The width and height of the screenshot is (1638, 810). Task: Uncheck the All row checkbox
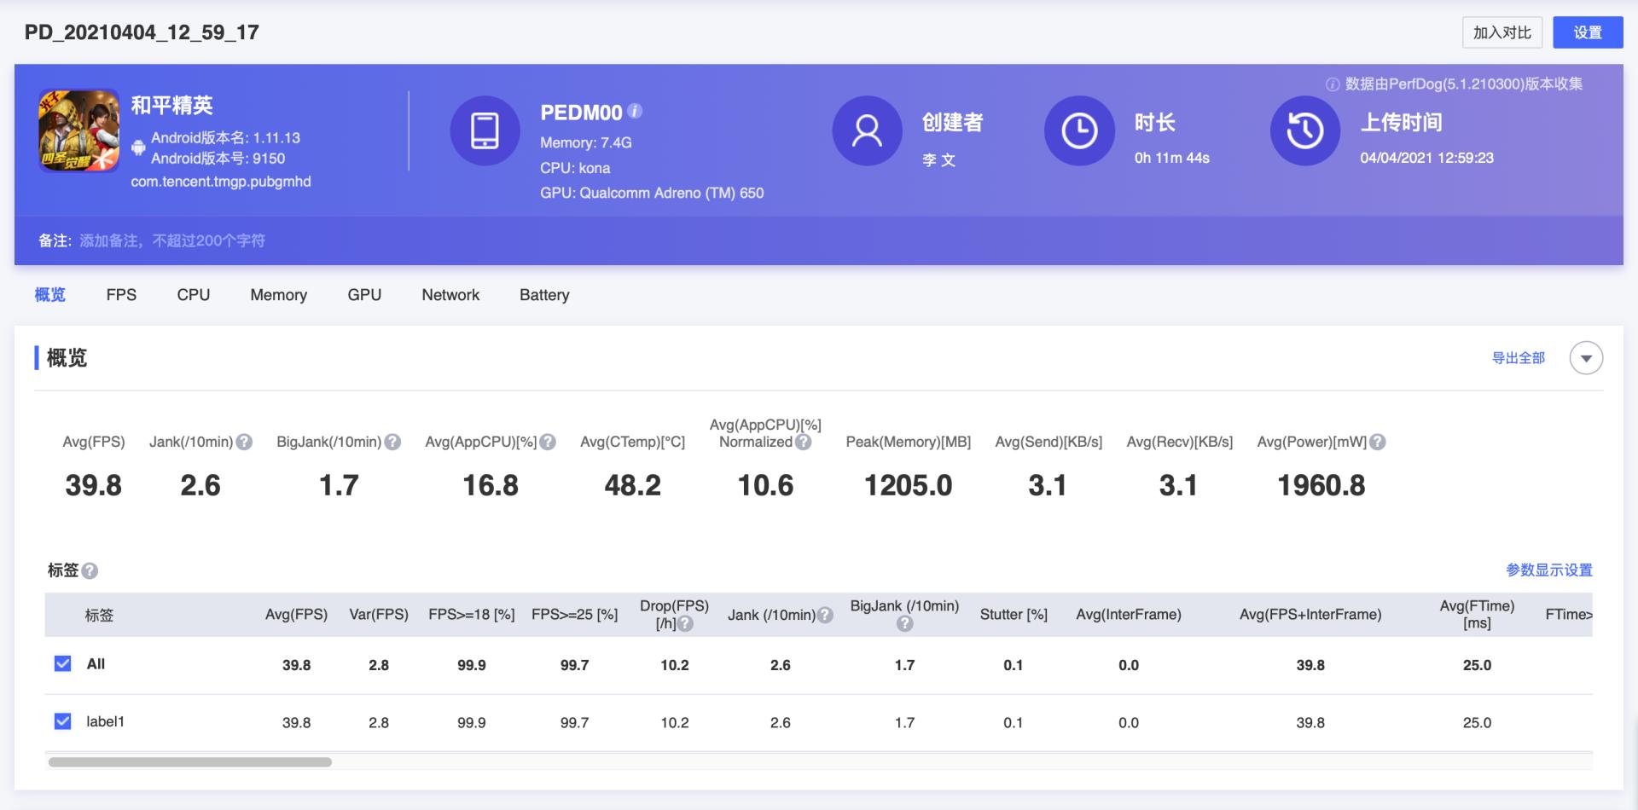(x=63, y=663)
